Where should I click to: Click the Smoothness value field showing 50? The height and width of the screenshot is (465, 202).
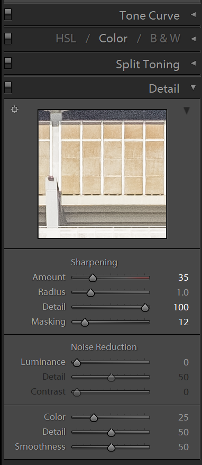(x=183, y=447)
